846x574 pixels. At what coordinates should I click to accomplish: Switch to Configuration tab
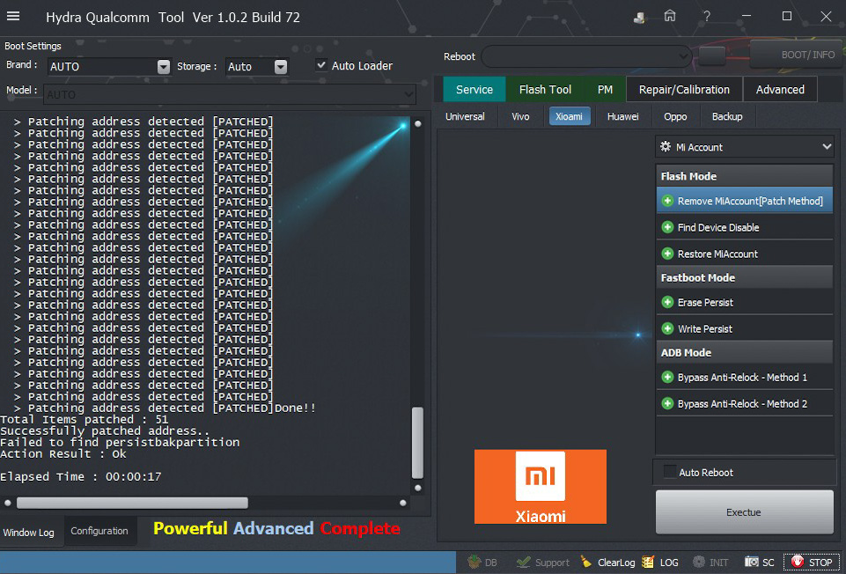pos(99,531)
